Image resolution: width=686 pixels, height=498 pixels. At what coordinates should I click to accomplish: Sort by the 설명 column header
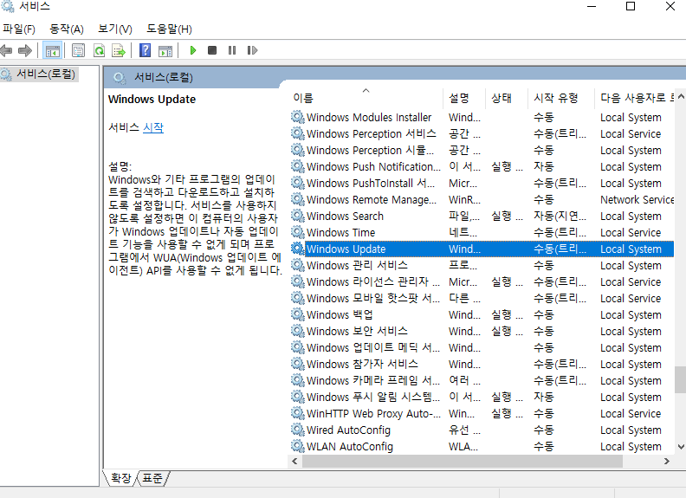[x=464, y=98]
